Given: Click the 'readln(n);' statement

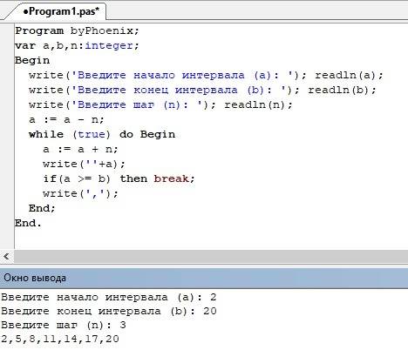Looking at the screenshot, I should coord(258,104).
